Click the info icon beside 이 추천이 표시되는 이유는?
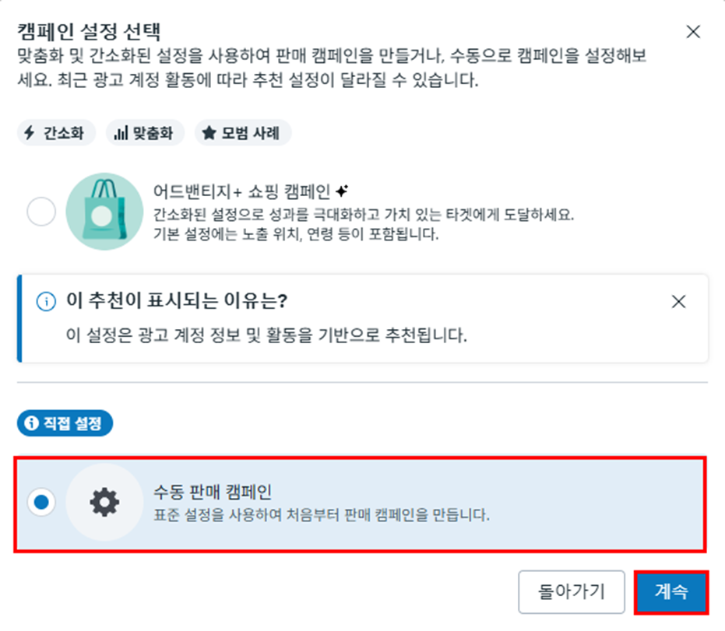725x631 pixels. 46,302
